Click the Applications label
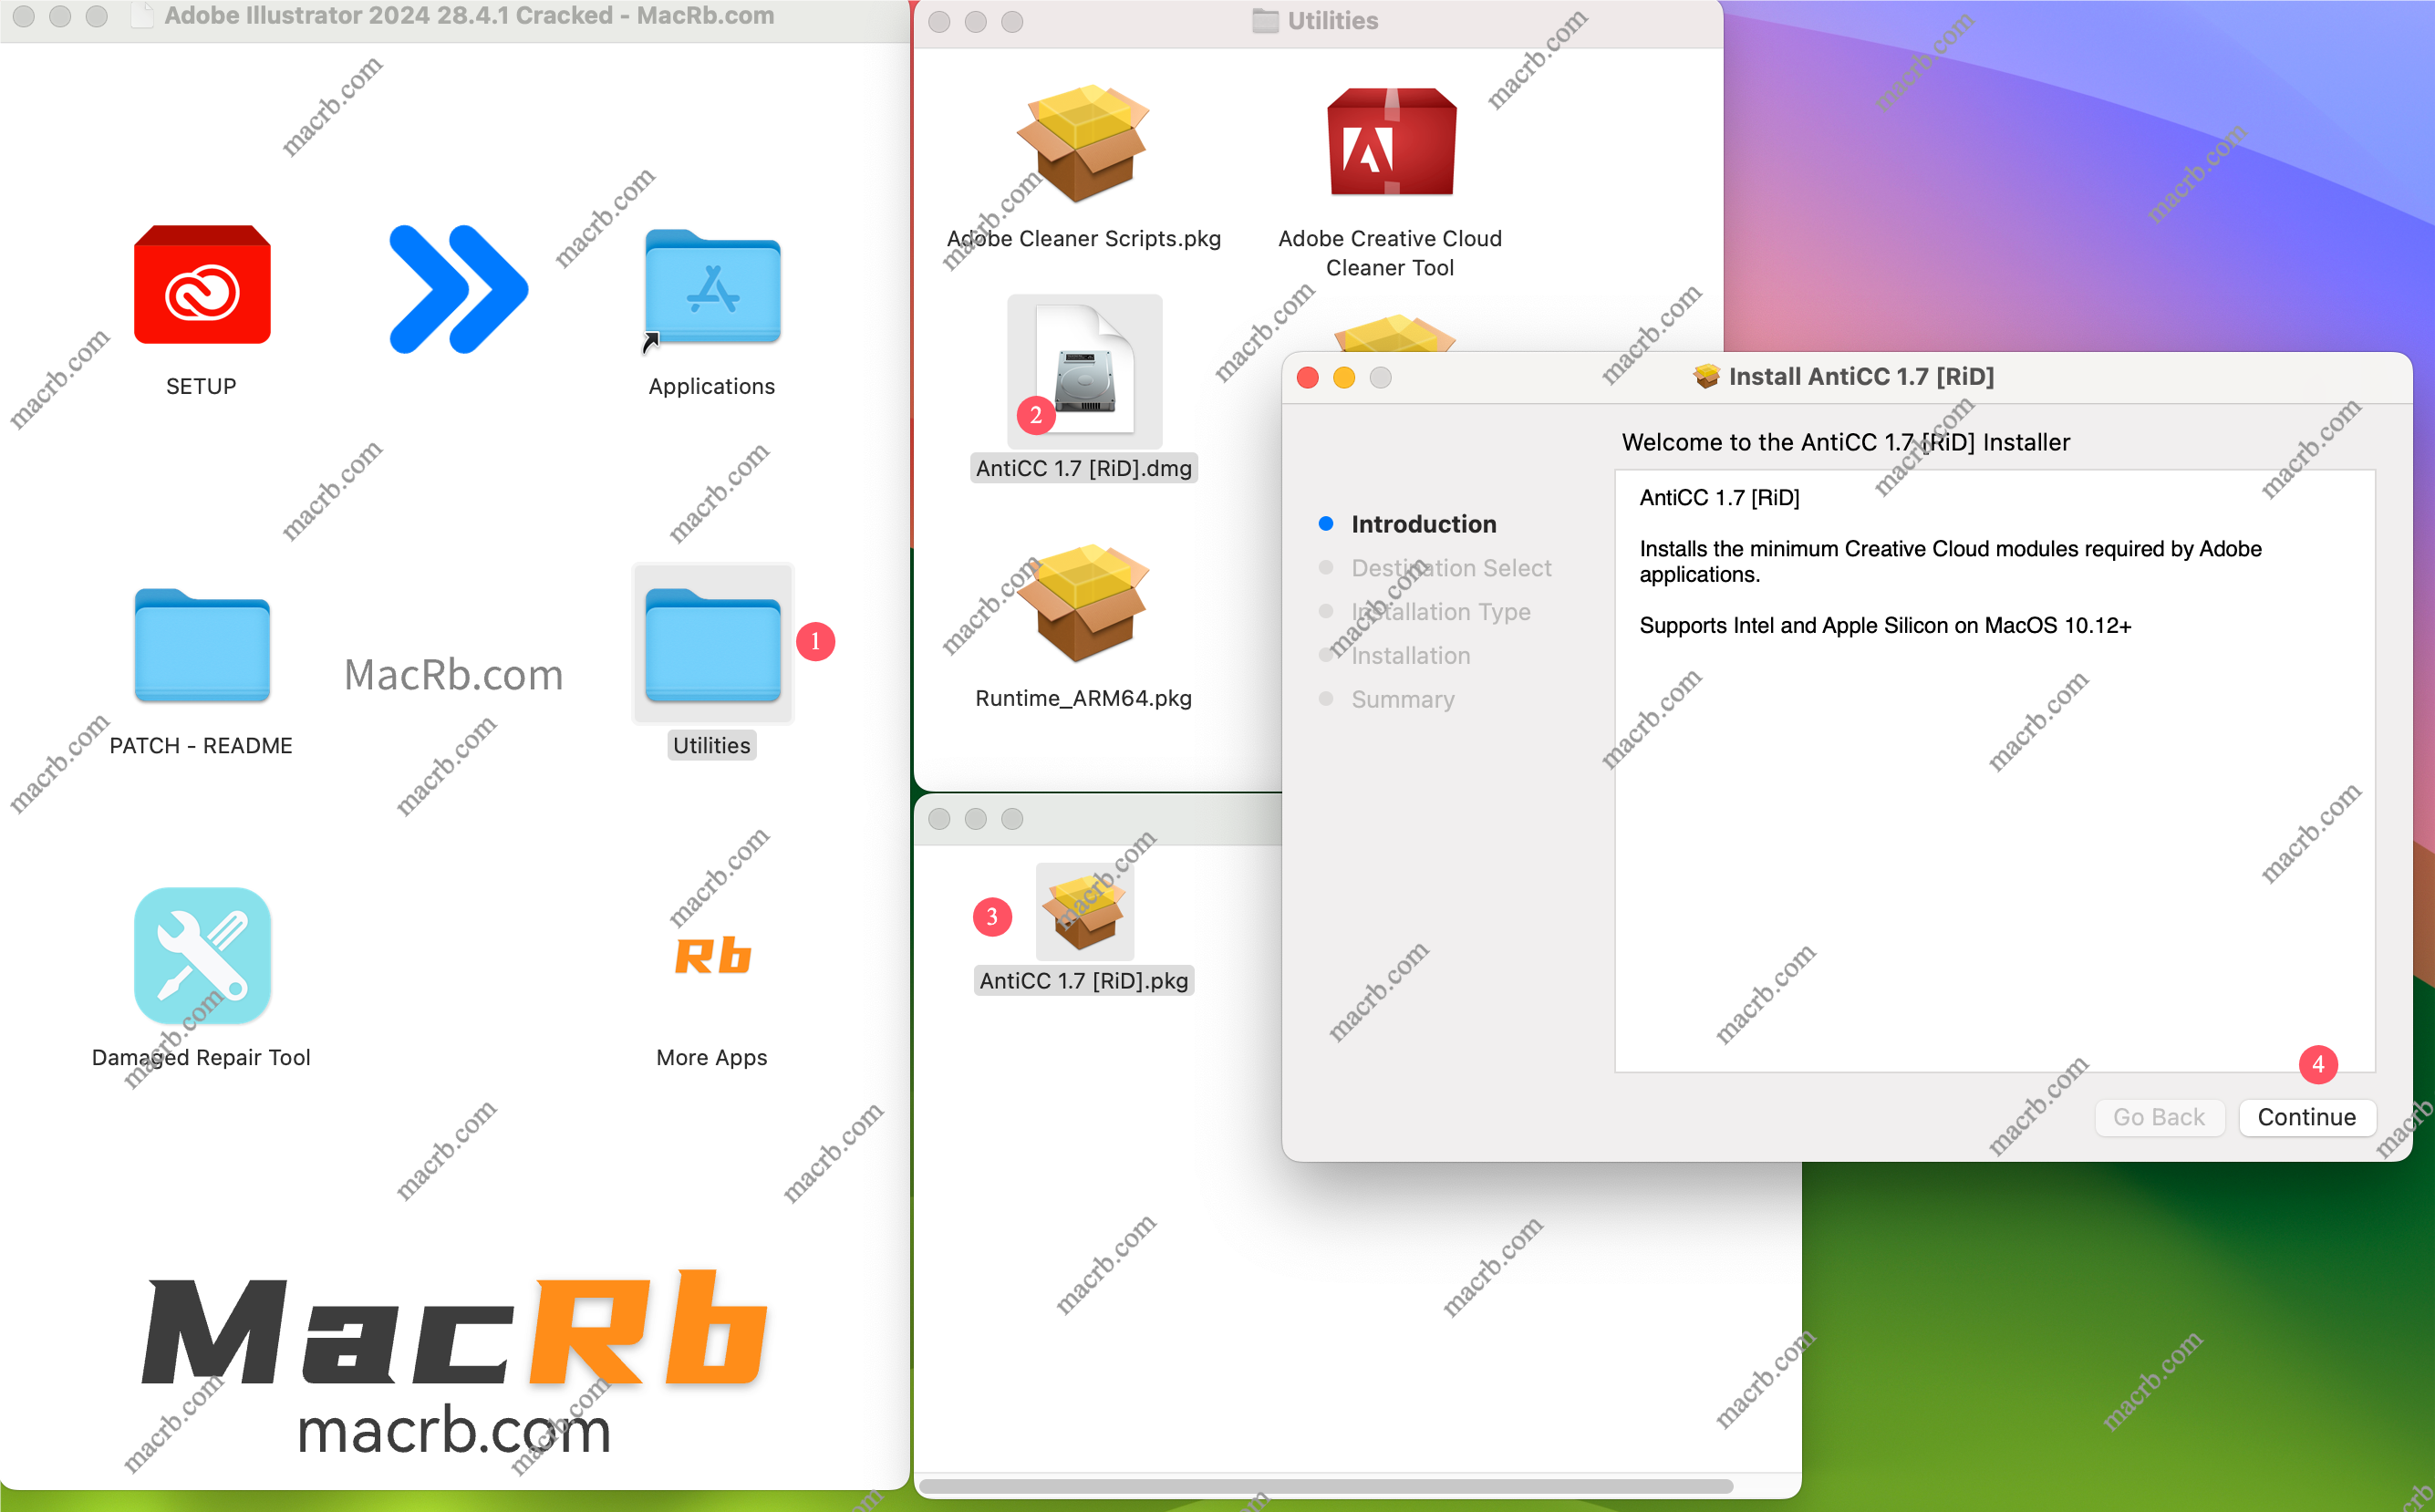The height and width of the screenshot is (1512, 2435). coord(712,386)
